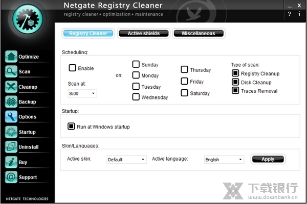The image size is (307, 204).
Task: Click the 'Startup:' section heading
Action: tap(70, 111)
